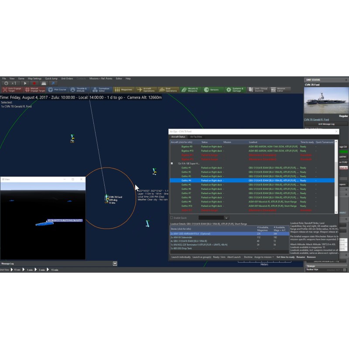Open the Plot Course tool
Screen dimensions: 349x349
[57, 89]
